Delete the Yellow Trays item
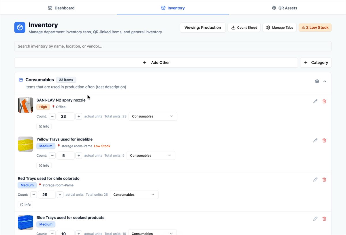Screen dimensions: 346x235 coord(324,140)
